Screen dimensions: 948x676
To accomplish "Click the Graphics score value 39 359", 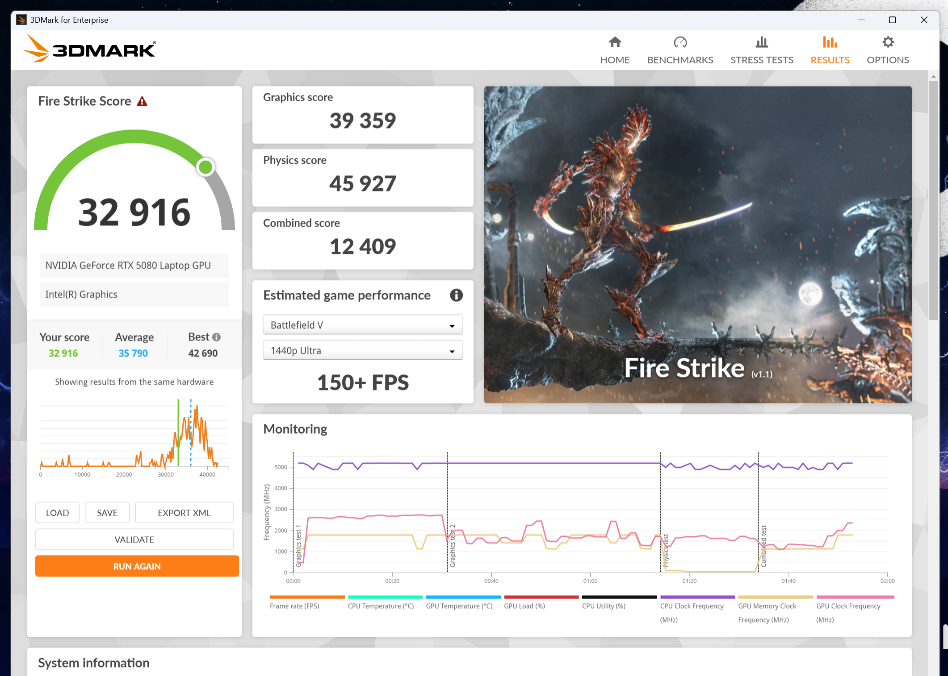I will pos(363,121).
